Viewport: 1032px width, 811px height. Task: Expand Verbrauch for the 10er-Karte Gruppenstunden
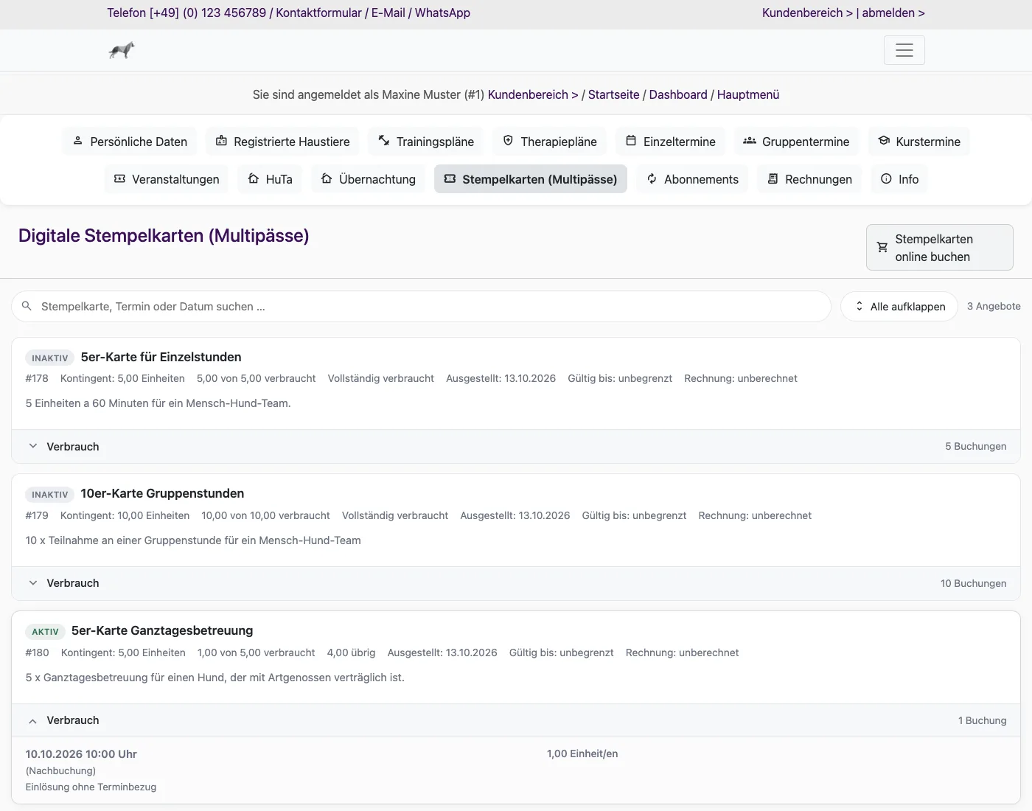pyautogui.click(x=516, y=583)
